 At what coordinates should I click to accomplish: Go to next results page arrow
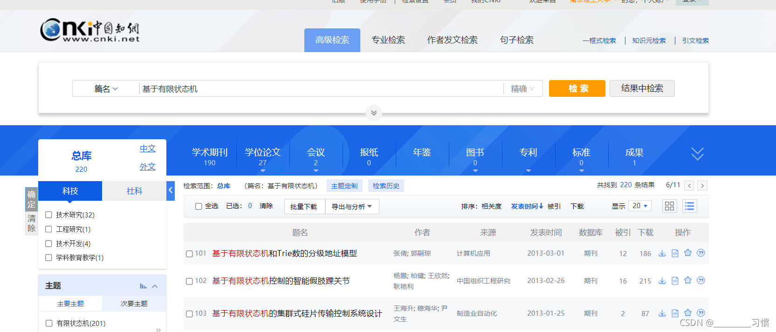(x=702, y=186)
